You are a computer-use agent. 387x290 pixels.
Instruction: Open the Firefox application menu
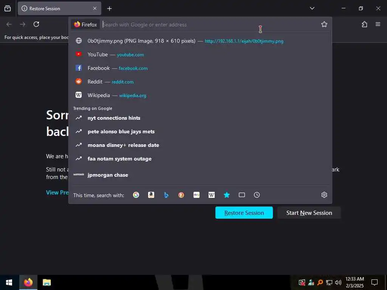click(378, 24)
